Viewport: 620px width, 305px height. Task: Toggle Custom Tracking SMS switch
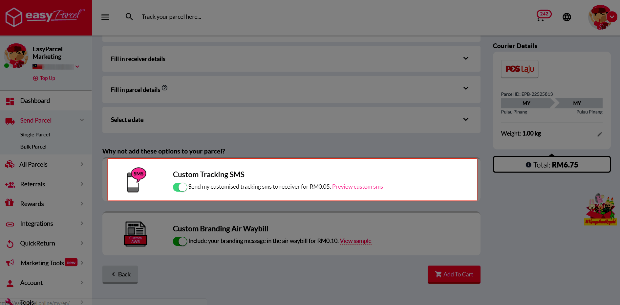click(180, 187)
